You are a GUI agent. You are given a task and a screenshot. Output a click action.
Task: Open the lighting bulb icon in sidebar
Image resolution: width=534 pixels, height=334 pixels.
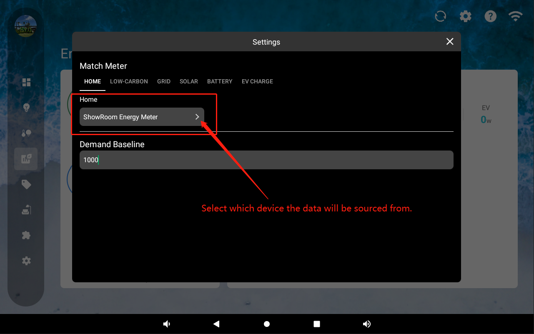click(26, 108)
